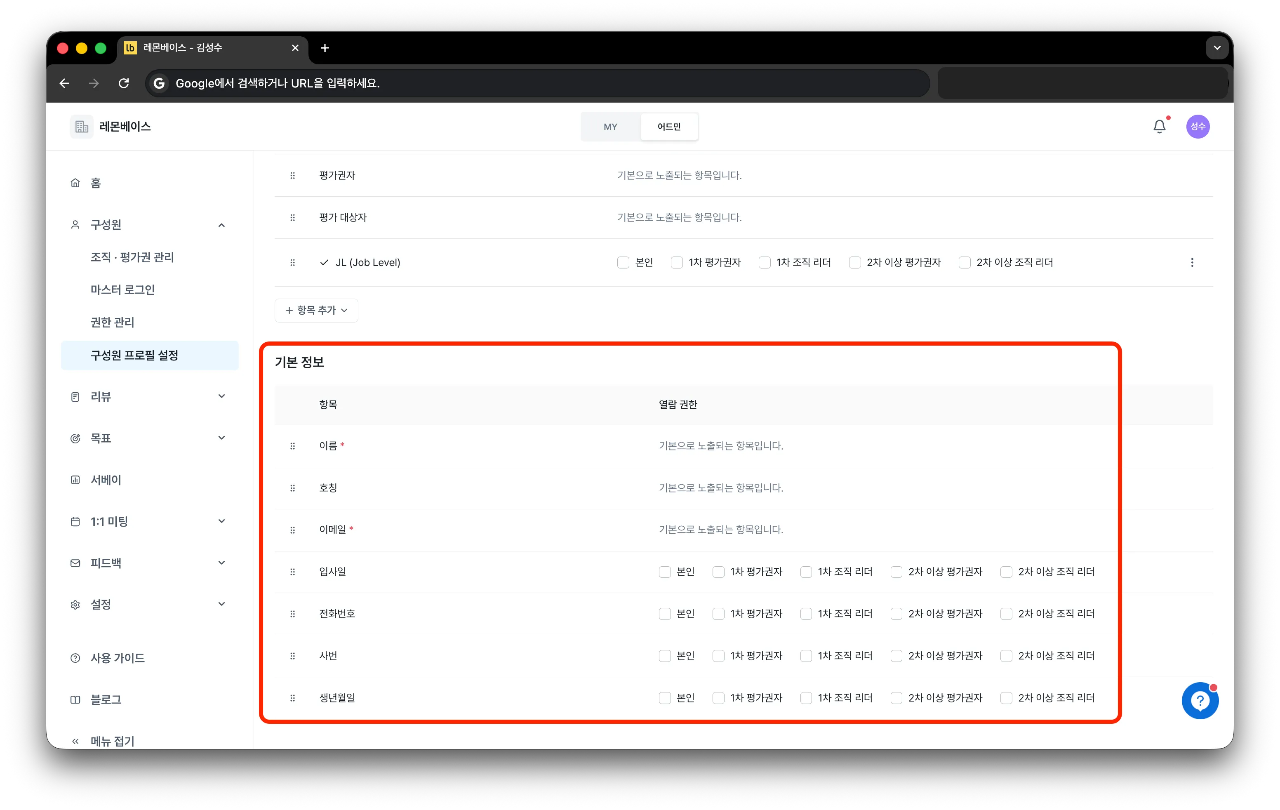Open the JL (Job Level) three-dot menu
Image resolution: width=1280 pixels, height=810 pixels.
point(1192,263)
